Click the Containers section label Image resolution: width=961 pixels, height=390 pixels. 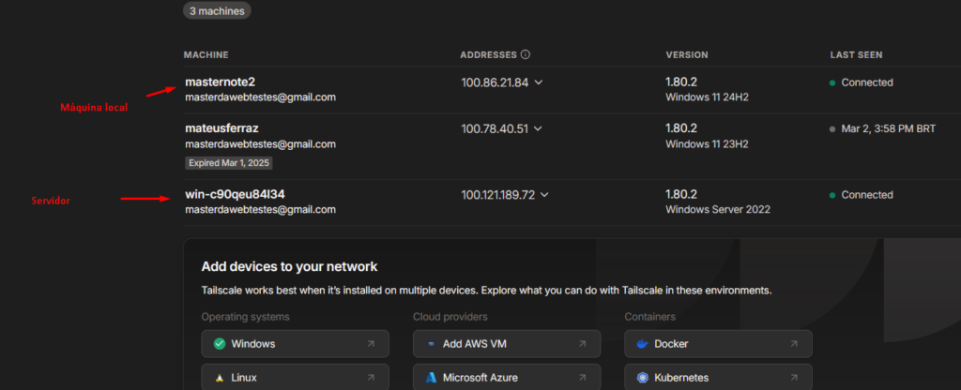point(649,317)
